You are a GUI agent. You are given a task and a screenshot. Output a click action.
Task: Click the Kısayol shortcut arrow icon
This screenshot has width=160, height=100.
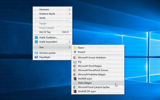75,52
